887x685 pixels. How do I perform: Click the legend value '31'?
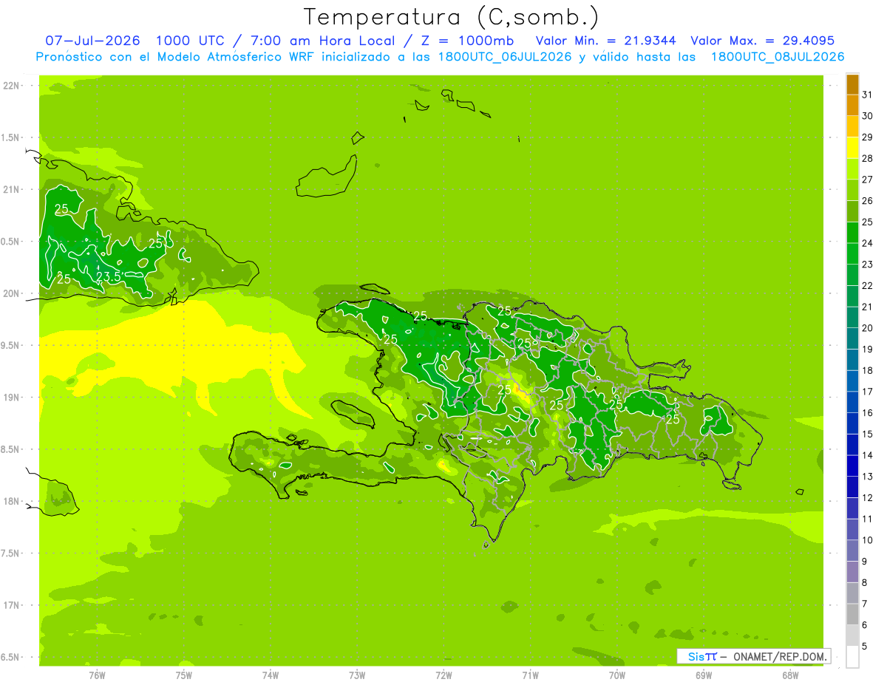click(x=868, y=95)
